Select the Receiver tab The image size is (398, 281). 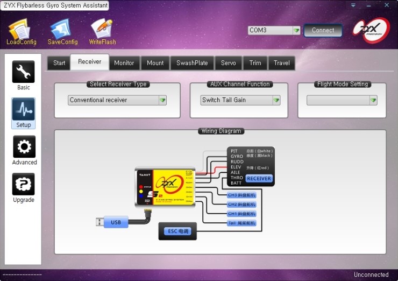(x=90, y=62)
